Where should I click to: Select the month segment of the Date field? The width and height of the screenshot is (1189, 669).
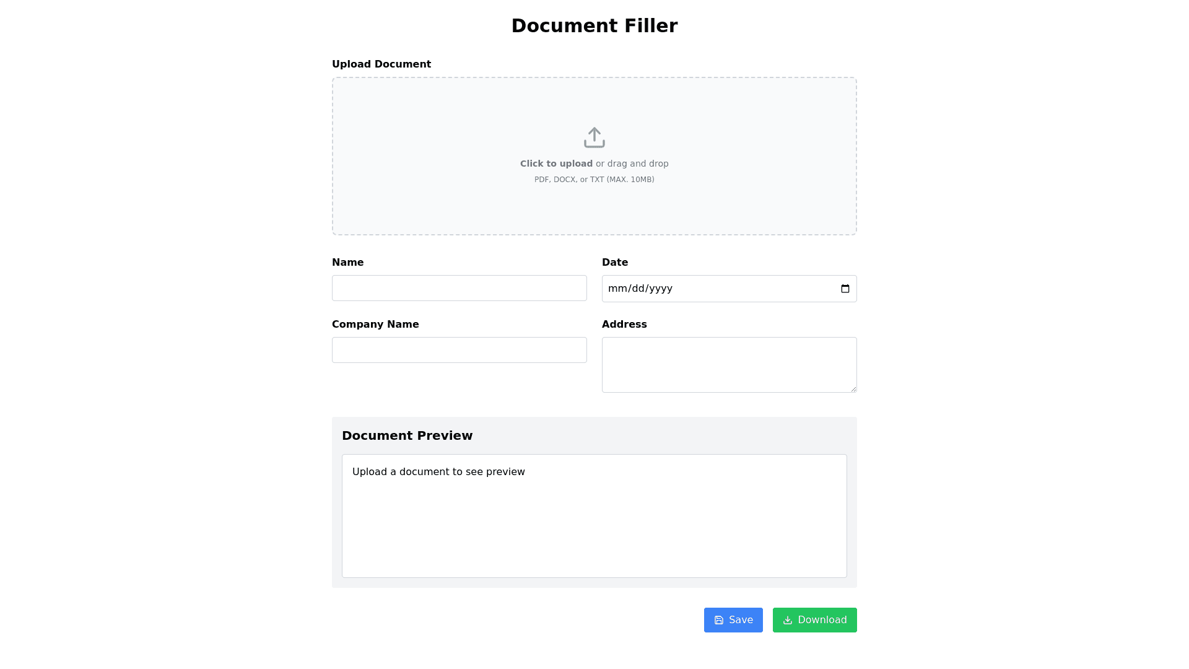point(617,289)
